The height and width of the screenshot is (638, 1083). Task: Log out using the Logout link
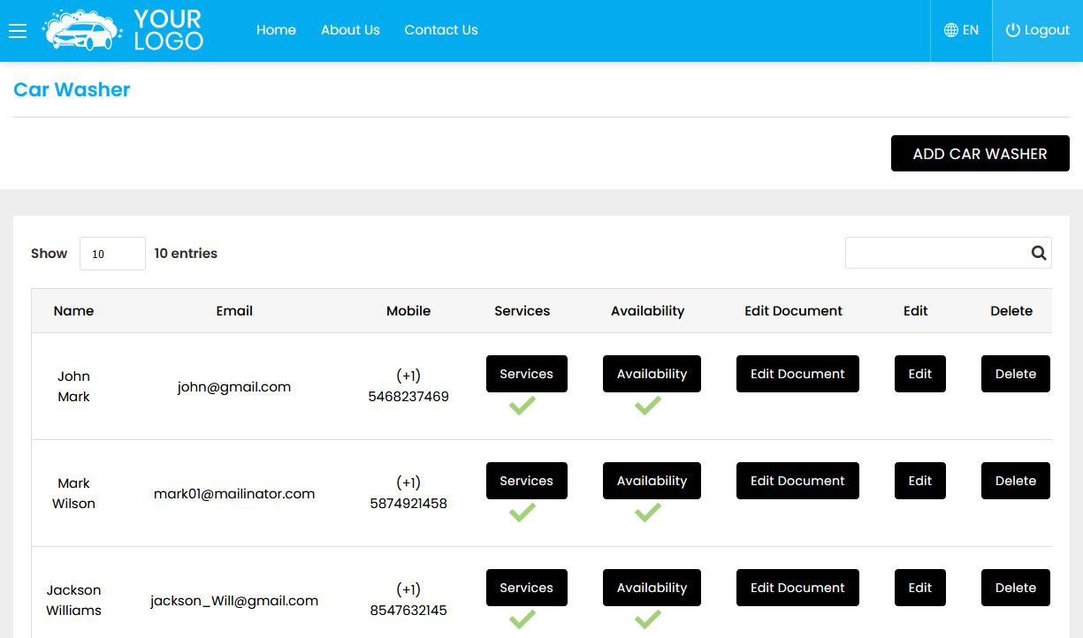pyautogui.click(x=1038, y=30)
